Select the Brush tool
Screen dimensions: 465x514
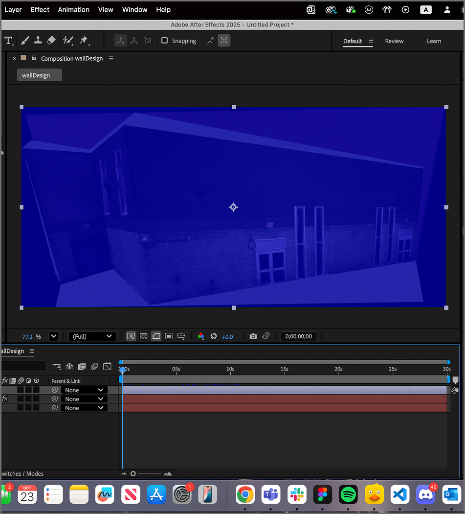click(x=25, y=41)
